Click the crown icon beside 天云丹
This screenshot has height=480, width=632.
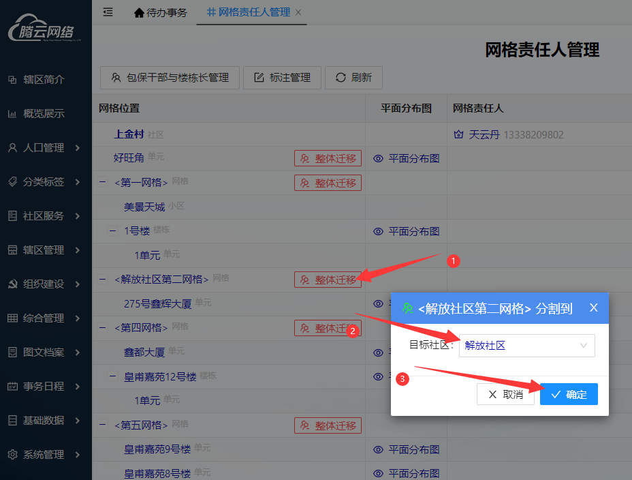coord(458,134)
